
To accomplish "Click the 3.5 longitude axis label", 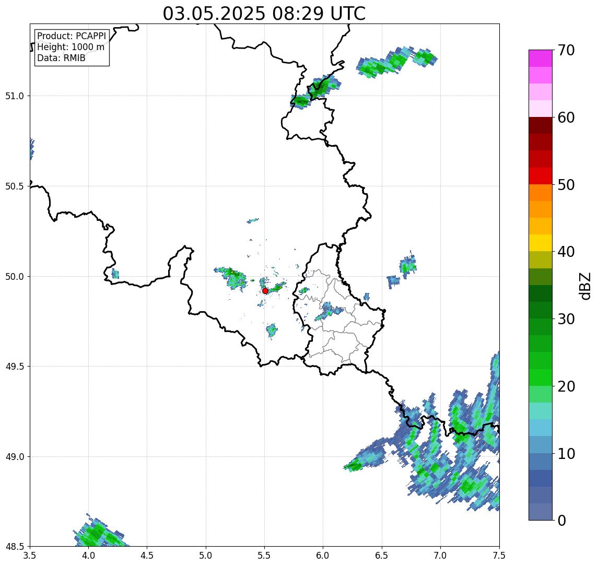I will [30, 556].
